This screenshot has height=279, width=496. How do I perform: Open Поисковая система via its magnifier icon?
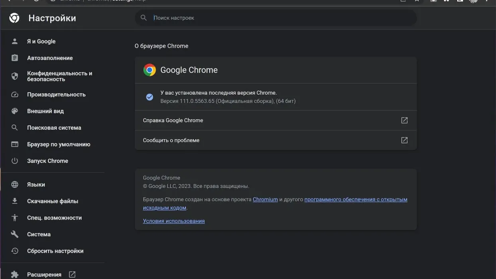(x=15, y=128)
